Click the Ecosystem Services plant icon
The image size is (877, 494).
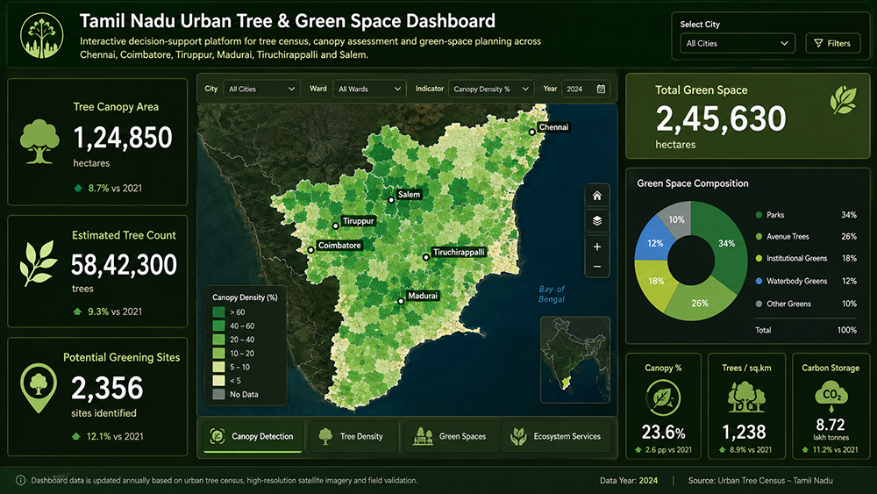(x=518, y=436)
